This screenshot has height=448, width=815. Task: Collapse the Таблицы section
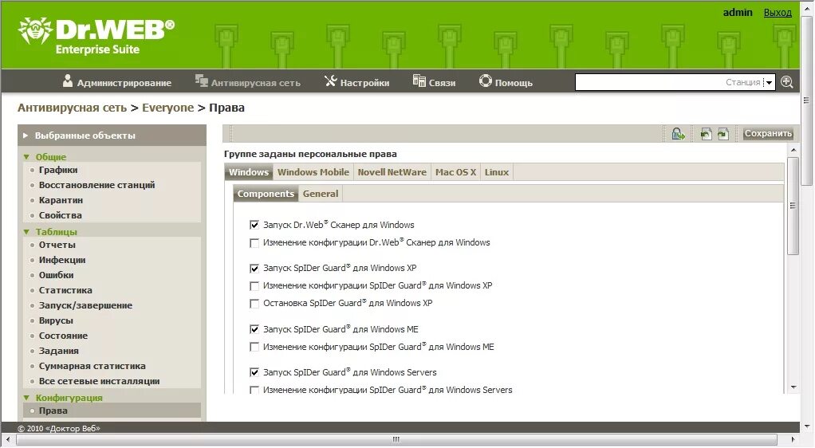click(26, 232)
